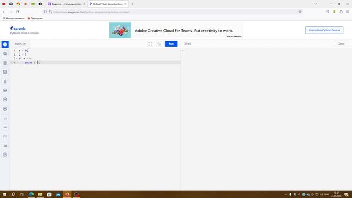Expand the code editor to fullscreen
This screenshot has width=352, height=198.
click(150, 44)
